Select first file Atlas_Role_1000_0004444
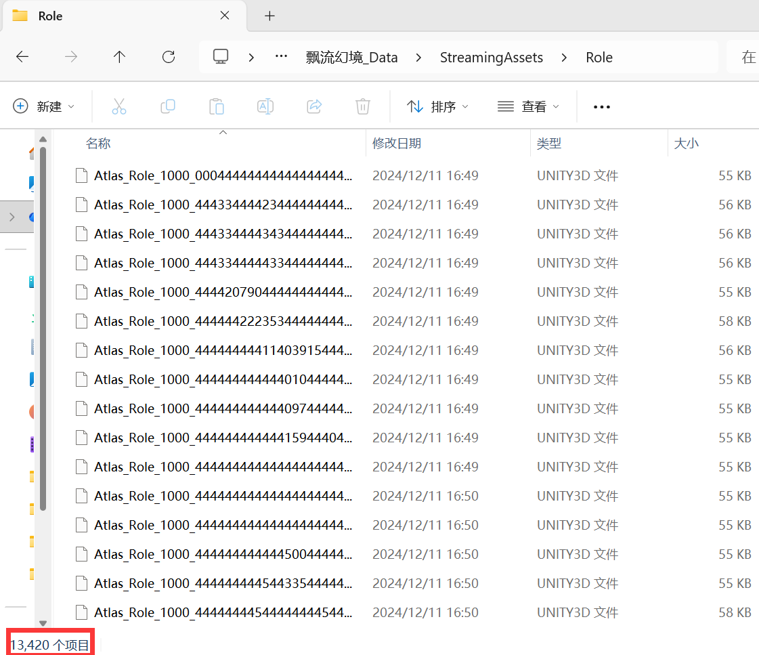 point(223,176)
